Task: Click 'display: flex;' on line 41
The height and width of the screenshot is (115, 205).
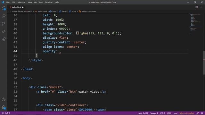Action: pyautogui.click(x=55, y=38)
